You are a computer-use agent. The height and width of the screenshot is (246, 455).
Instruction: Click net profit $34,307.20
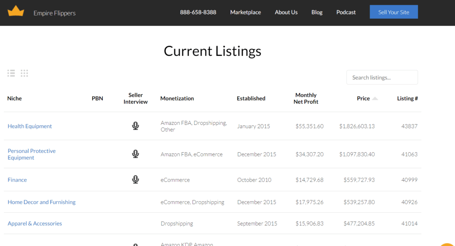click(x=309, y=155)
